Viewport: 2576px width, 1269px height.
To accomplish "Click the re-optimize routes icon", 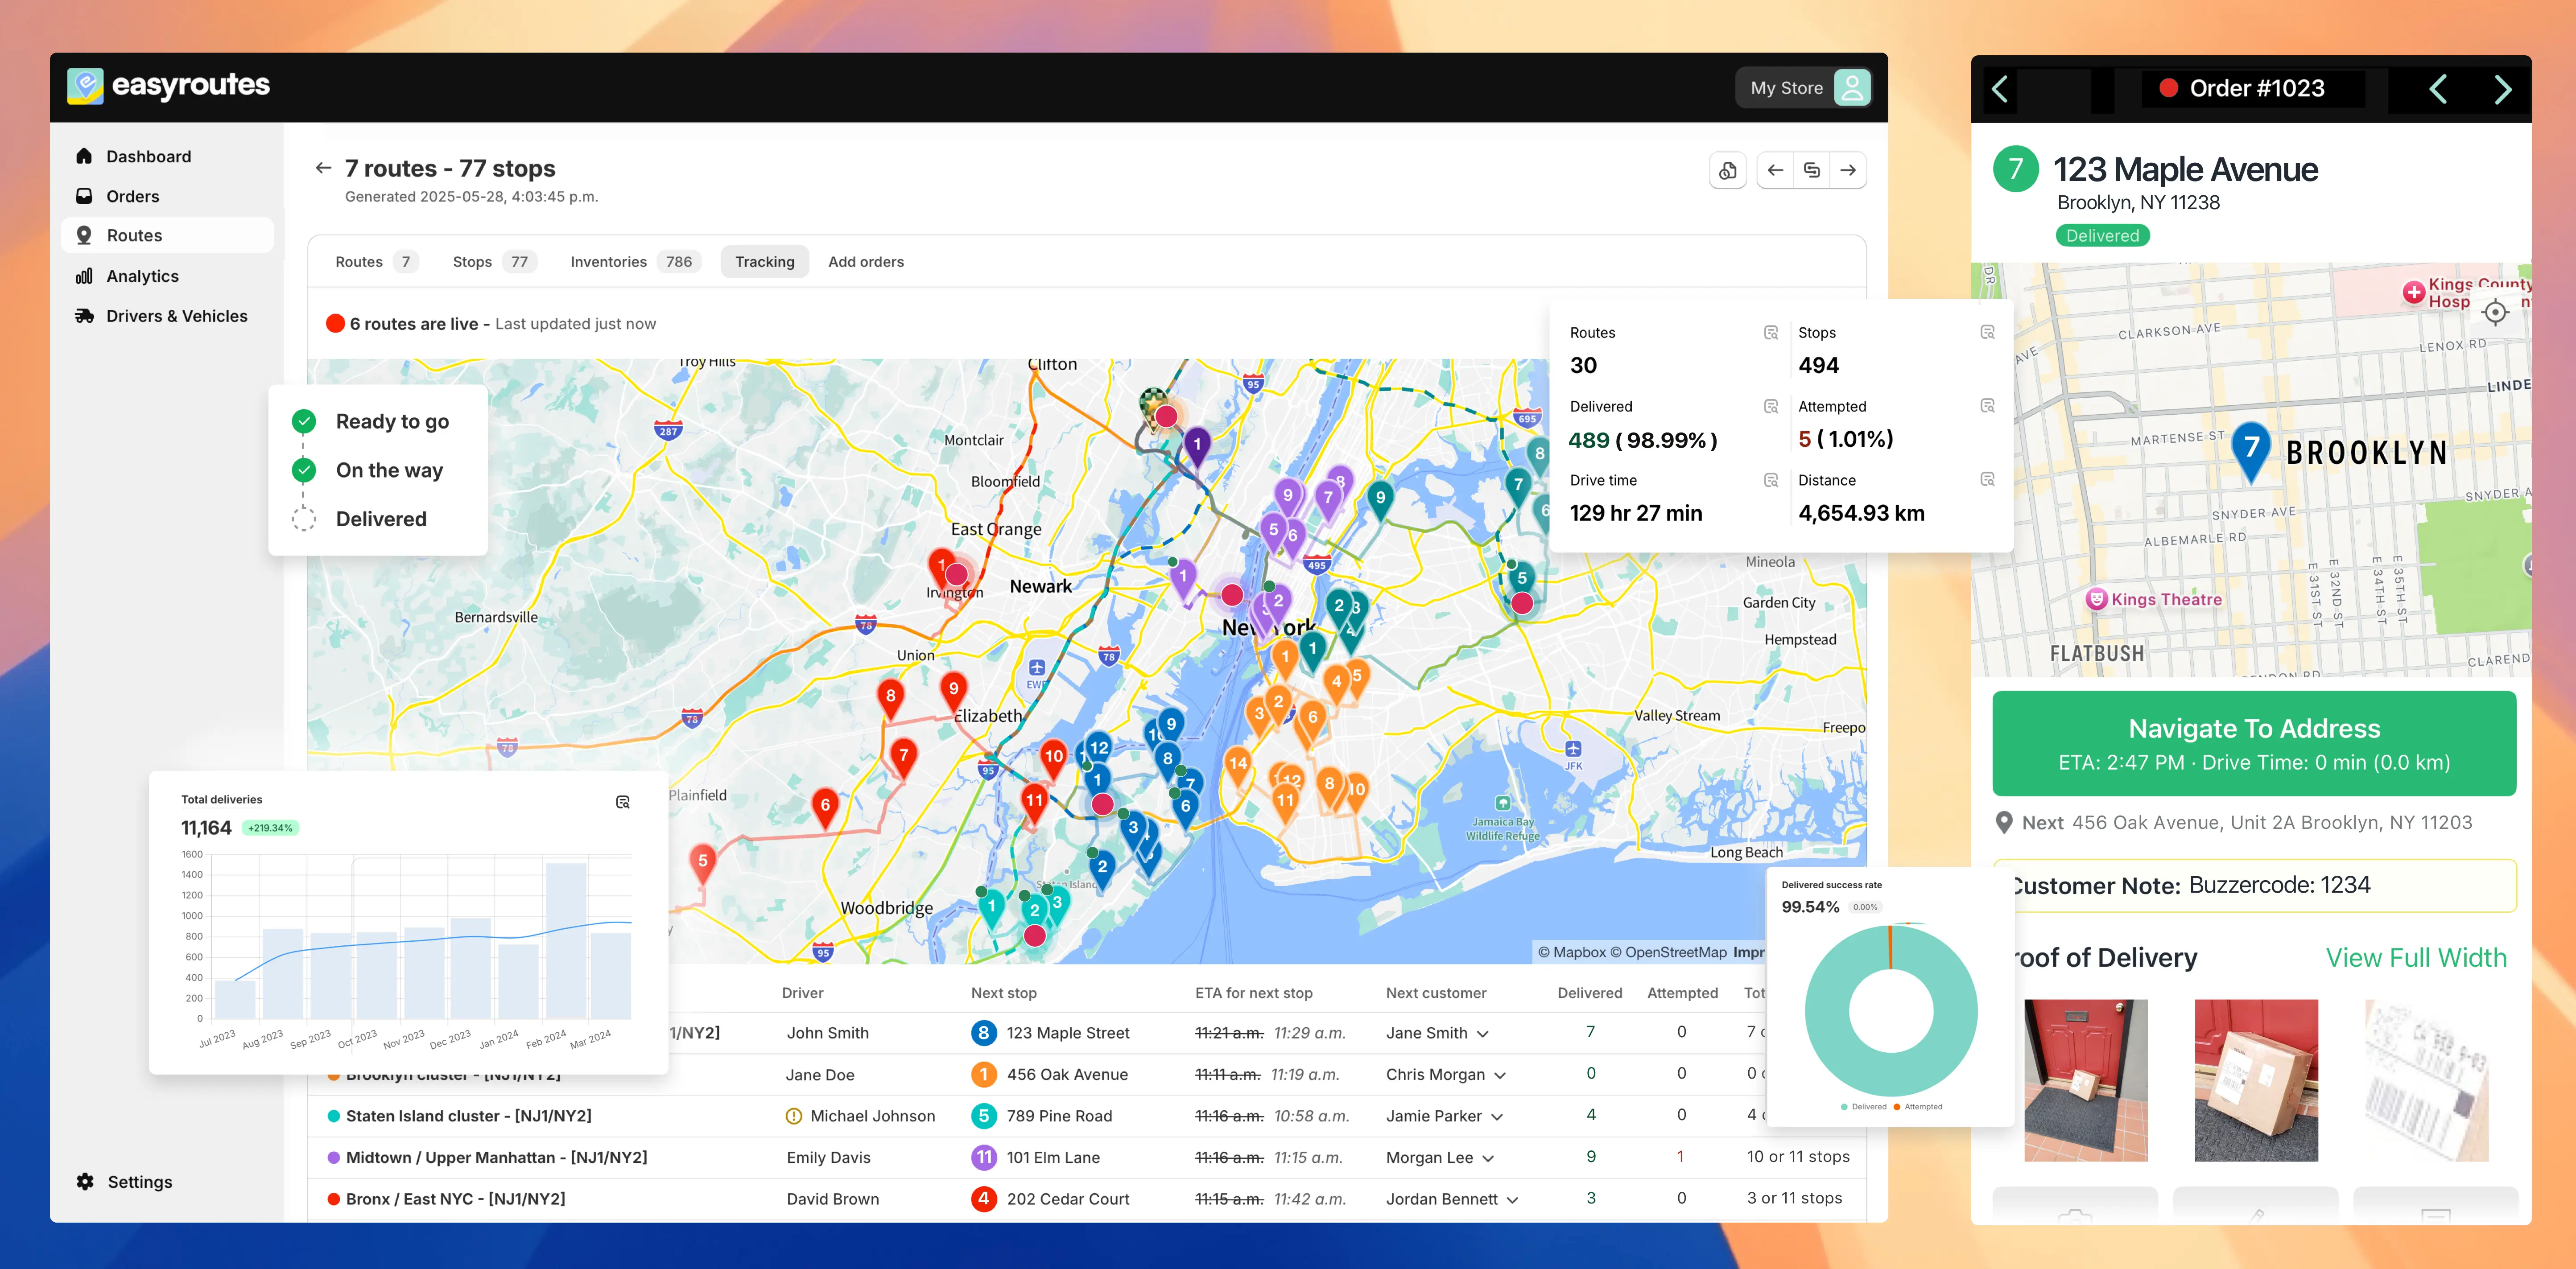I will tap(1812, 170).
